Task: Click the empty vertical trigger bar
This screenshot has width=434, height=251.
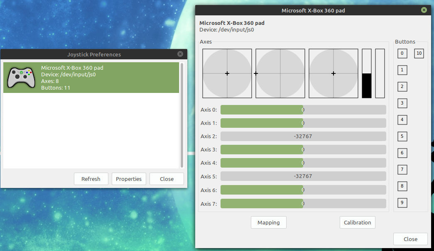Action: pos(380,73)
